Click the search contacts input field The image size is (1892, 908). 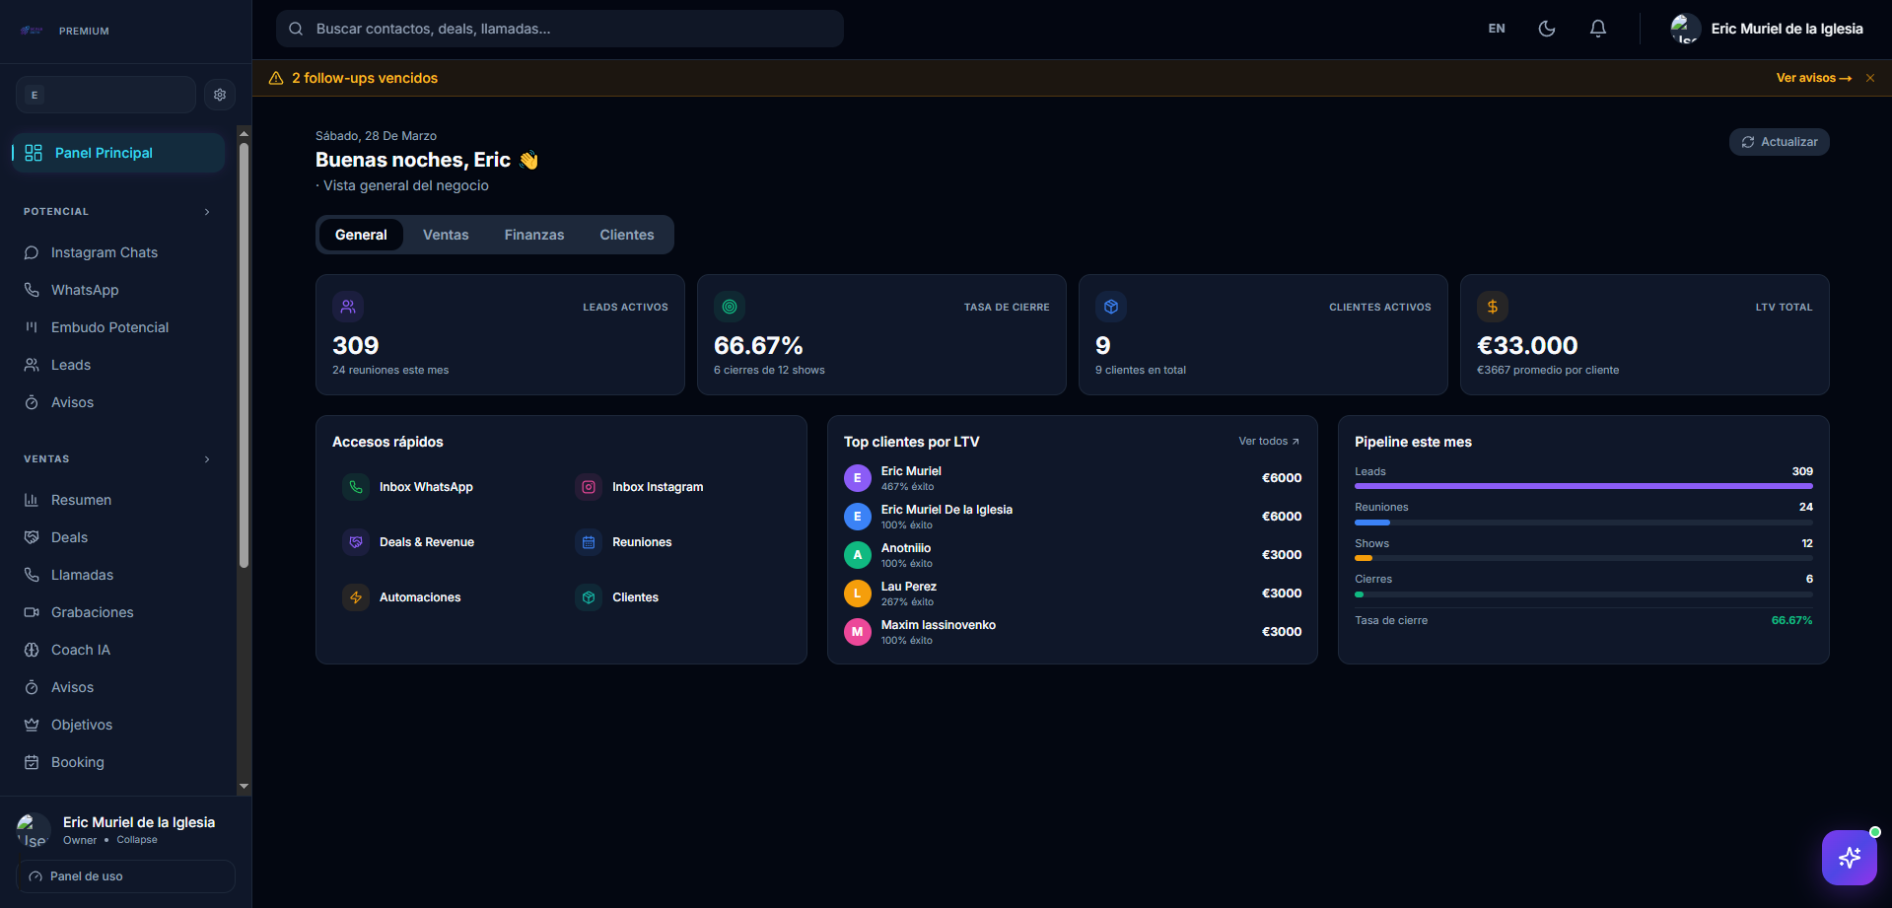(x=558, y=29)
